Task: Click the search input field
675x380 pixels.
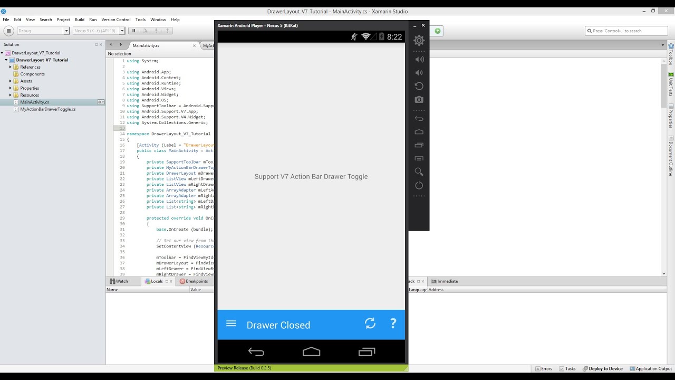Action: [x=626, y=31]
